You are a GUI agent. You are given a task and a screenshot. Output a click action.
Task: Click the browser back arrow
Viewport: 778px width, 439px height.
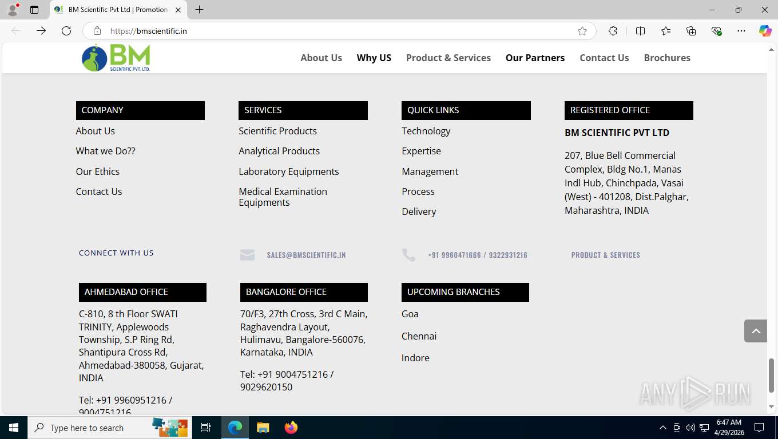coord(16,31)
